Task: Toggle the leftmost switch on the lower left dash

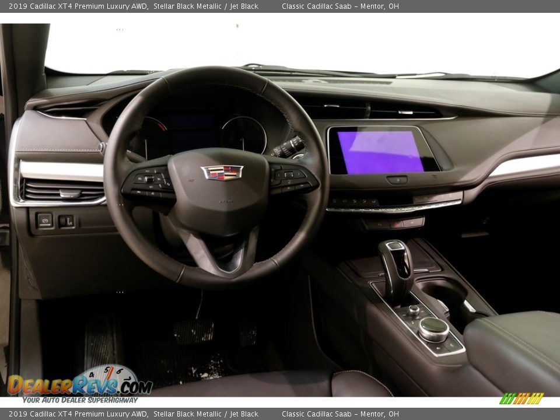Action: click(44, 220)
